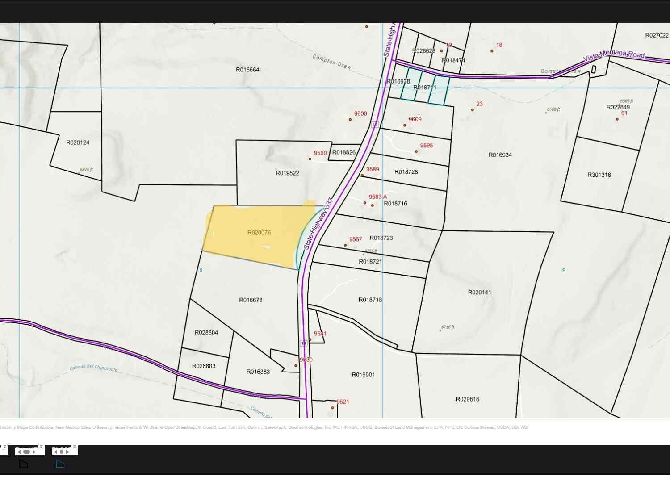The height and width of the screenshot is (481, 670).
Task: Click the black parcel polygon legend icon
Action: click(x=24, y=464)
